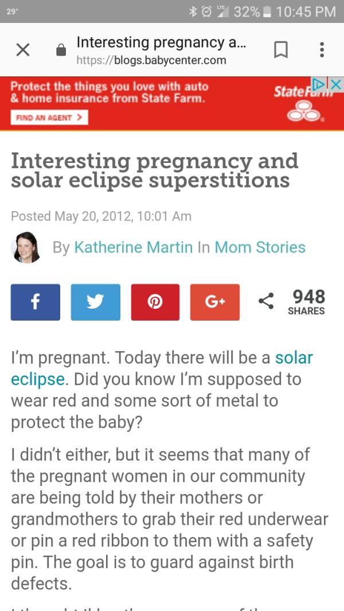The image size is (344, 611).
Task: Close the State Farm ad
Action: tap(337, 85)
